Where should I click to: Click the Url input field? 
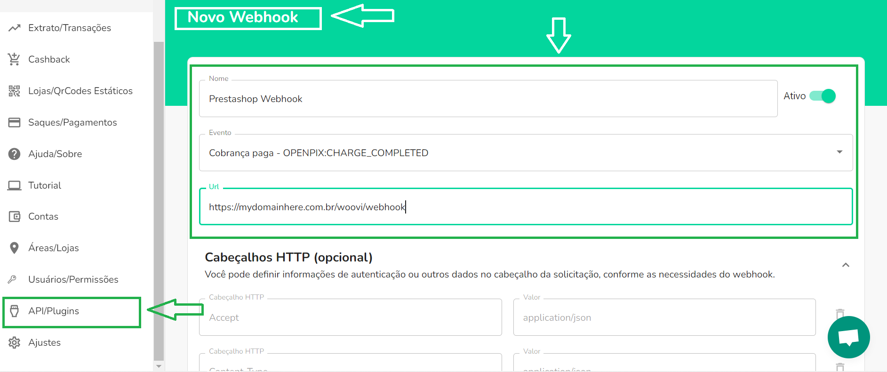click(525, 207)
